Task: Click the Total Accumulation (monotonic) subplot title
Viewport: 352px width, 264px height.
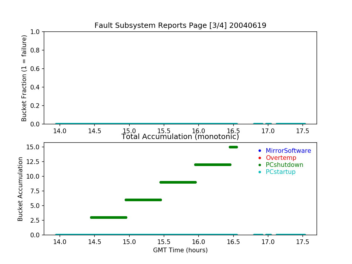Action: coord(180,137)
